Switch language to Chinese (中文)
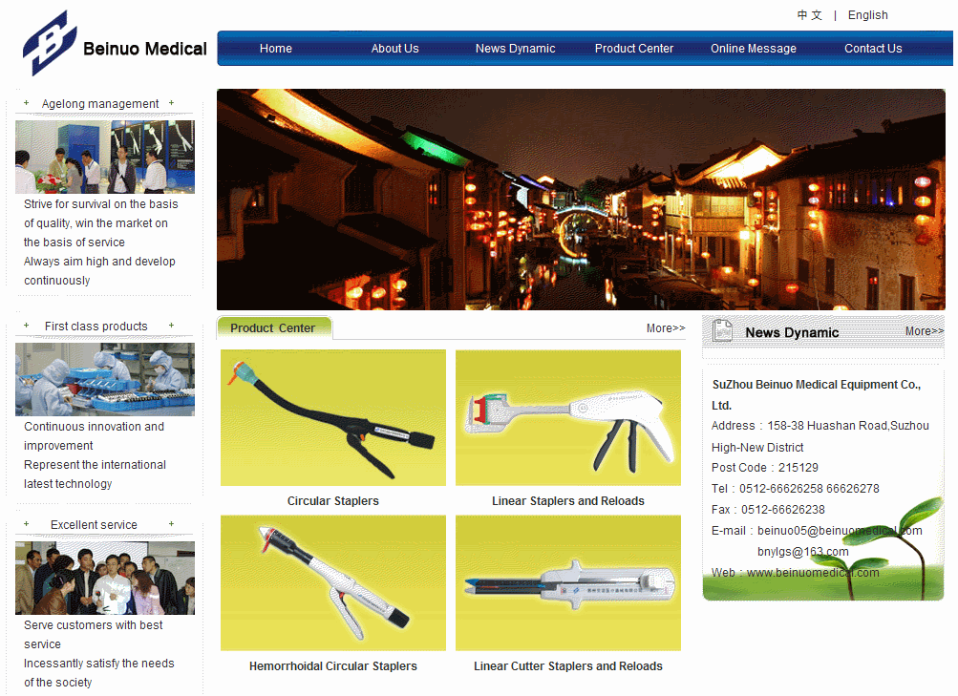The height and width of the screenshot is (696, 958). pos(809,15)
